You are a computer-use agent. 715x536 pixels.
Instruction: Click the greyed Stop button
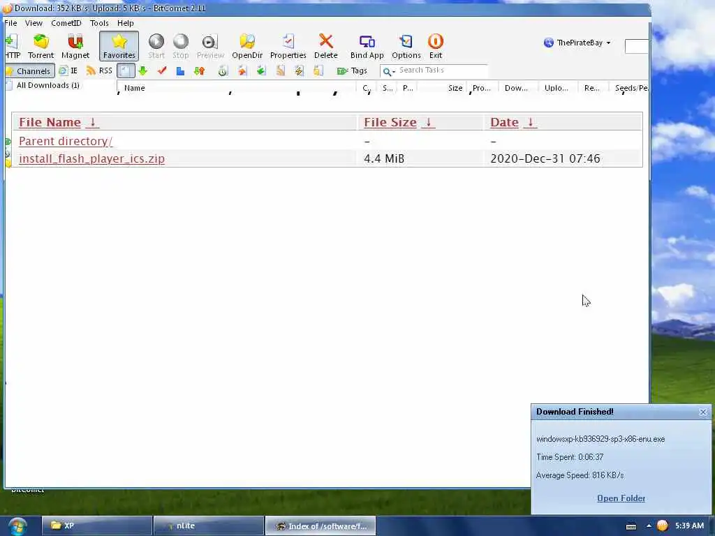[181, 47]
